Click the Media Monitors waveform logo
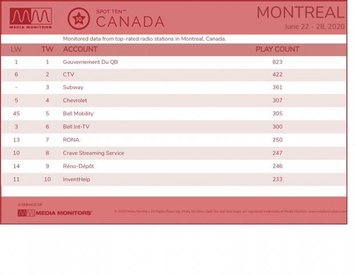Image resolution: width=356 pixels, height=275 pixels. click(31, 18)
